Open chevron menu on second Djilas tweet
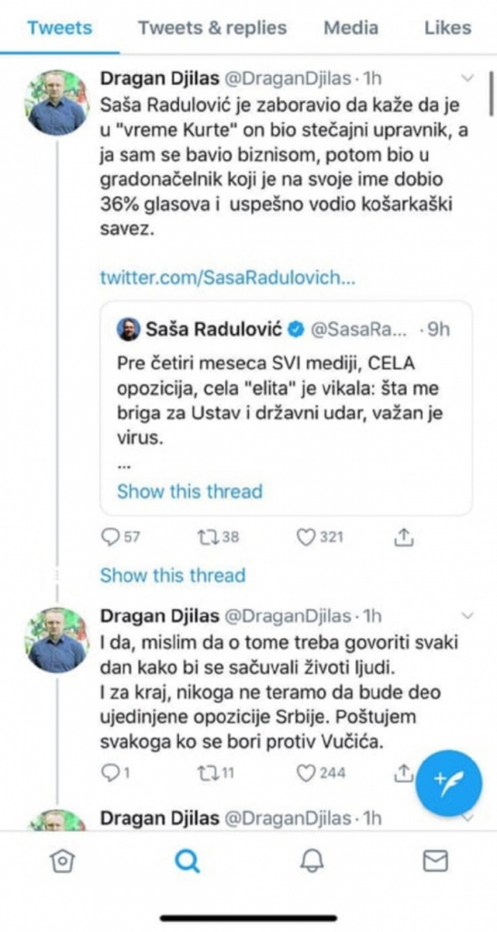497x932 pixels. (467, 616)
